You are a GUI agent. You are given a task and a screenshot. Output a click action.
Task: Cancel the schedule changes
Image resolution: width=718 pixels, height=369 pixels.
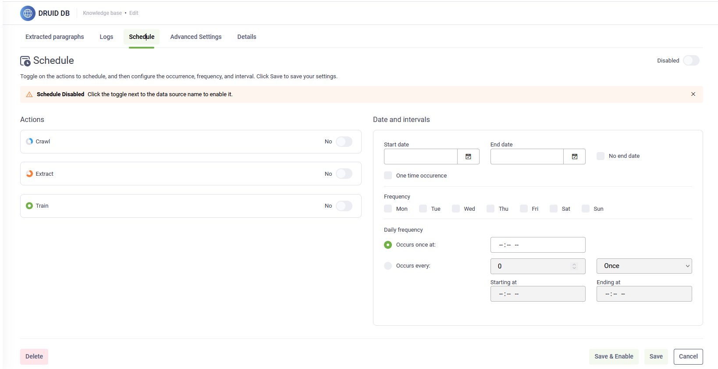point(688,356)
